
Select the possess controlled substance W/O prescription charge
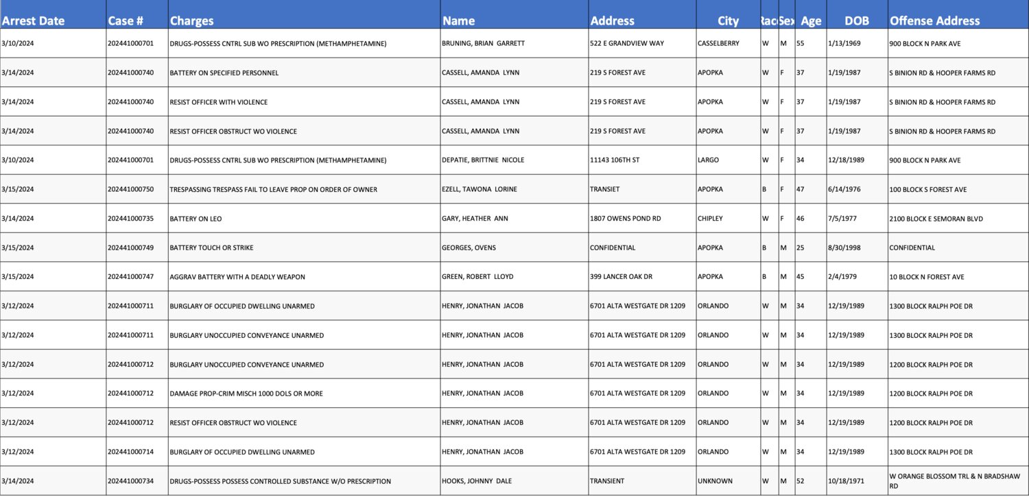pos(281,481)
